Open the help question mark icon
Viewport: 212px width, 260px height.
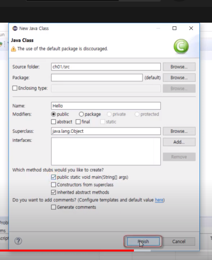18,241
